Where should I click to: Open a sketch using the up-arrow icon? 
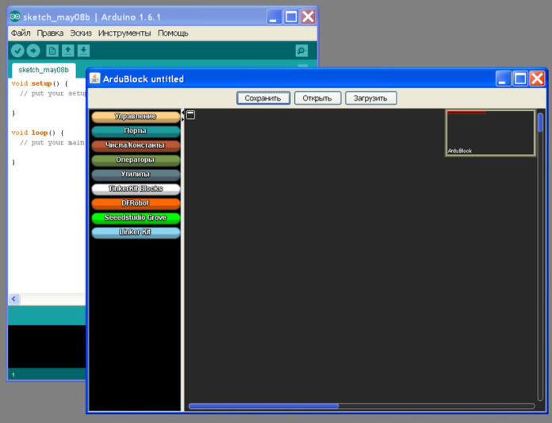[x=68, y=51]
